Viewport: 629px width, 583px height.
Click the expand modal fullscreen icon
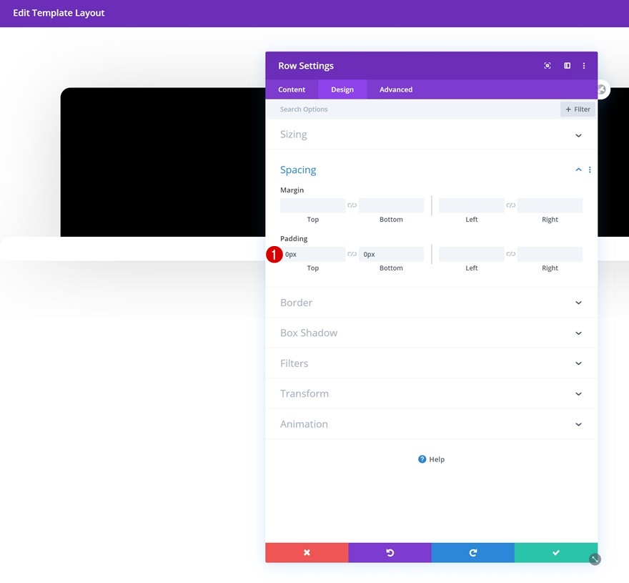pos(548,65)
